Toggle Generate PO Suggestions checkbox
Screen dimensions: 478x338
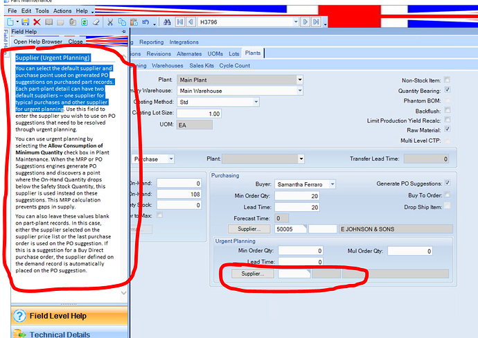pyautogui.click(x=448, y=183)
